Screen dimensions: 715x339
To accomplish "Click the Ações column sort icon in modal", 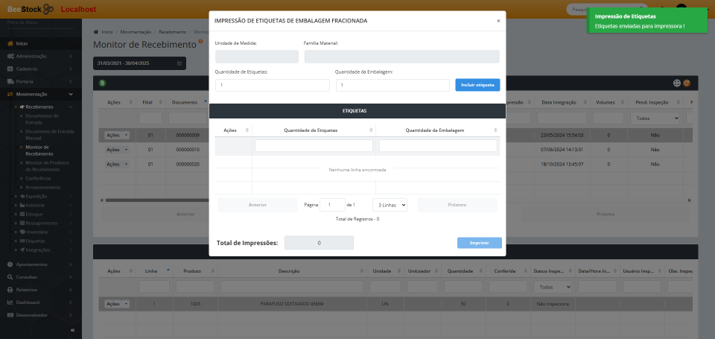I will pyautogui.click(x=247, y=130).
